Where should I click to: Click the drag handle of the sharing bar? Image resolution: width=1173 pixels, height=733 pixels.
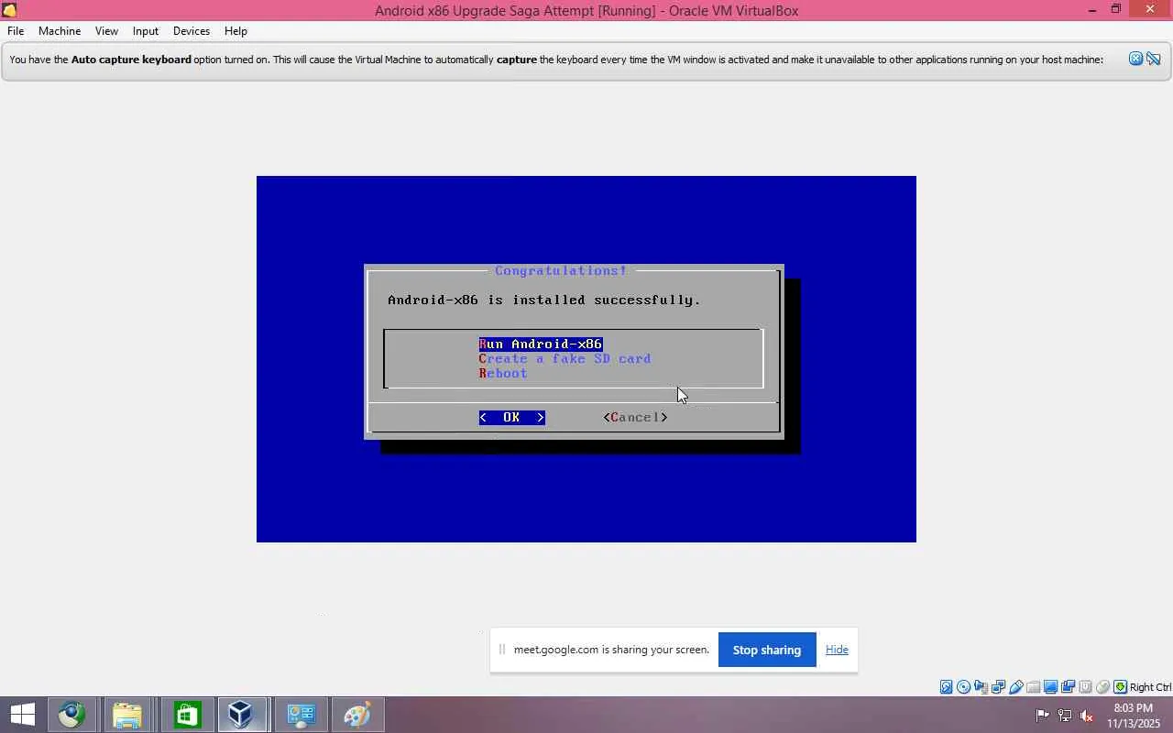pos(501,650)
